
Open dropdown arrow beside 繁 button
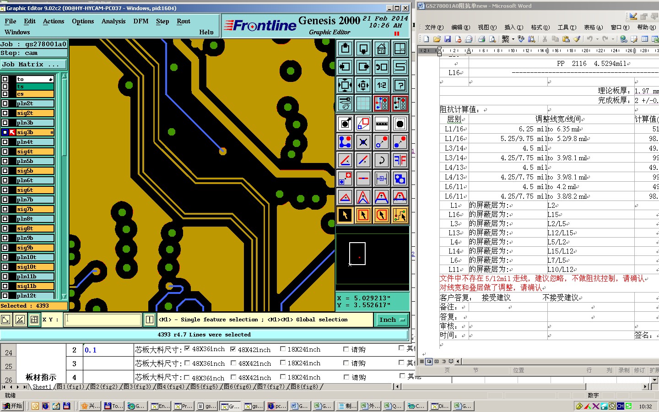[x=513, y=39]
